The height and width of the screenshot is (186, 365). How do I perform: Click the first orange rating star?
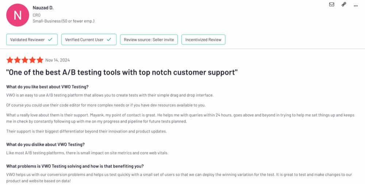[10, 60]
